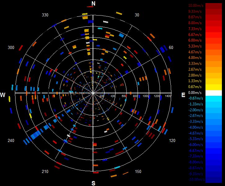225x186 pixels.
Task: Click the 150 degree bearing label
Action: click(x=138, y=171)
